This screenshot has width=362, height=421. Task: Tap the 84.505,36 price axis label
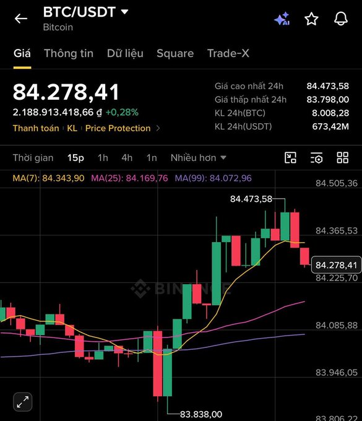337,183
